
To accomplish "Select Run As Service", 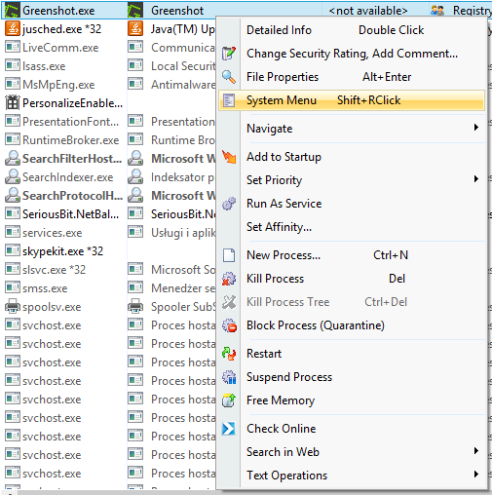I will click(x=352, y=204).
